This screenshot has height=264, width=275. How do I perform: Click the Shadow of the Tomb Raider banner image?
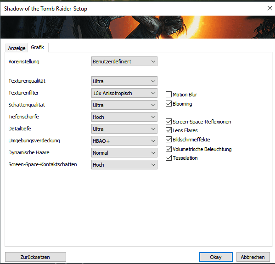(138, 27)
